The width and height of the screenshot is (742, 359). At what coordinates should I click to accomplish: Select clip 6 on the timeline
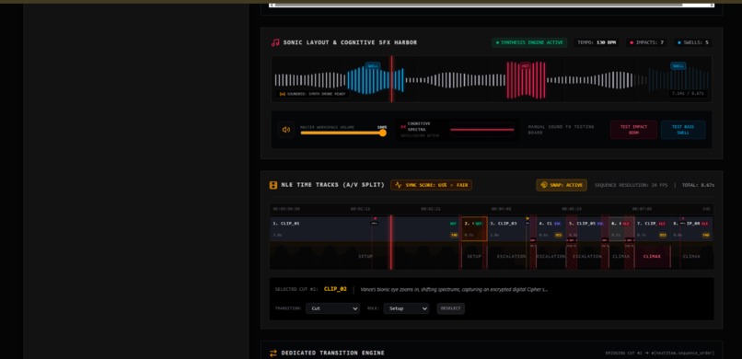tap(621, 229)
